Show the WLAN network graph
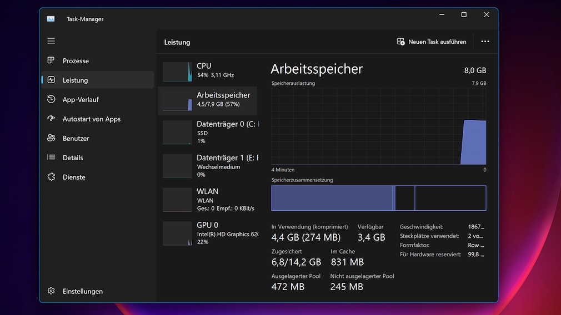 208,200
